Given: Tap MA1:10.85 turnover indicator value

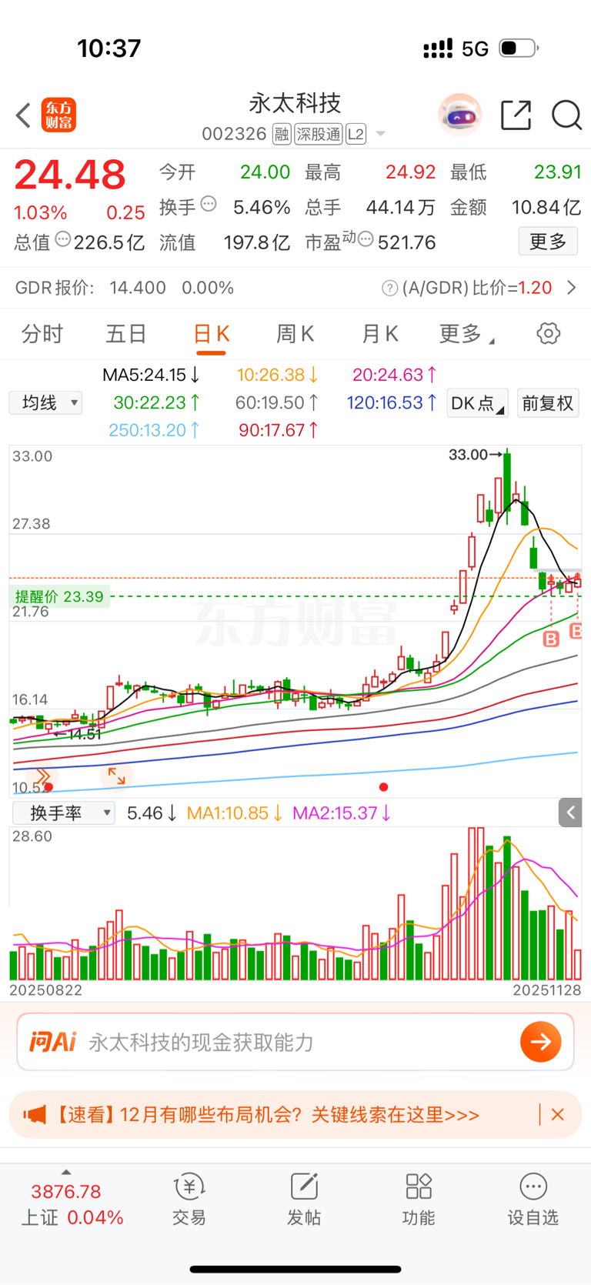Looking at the screenshot, I should coord(235,813).
